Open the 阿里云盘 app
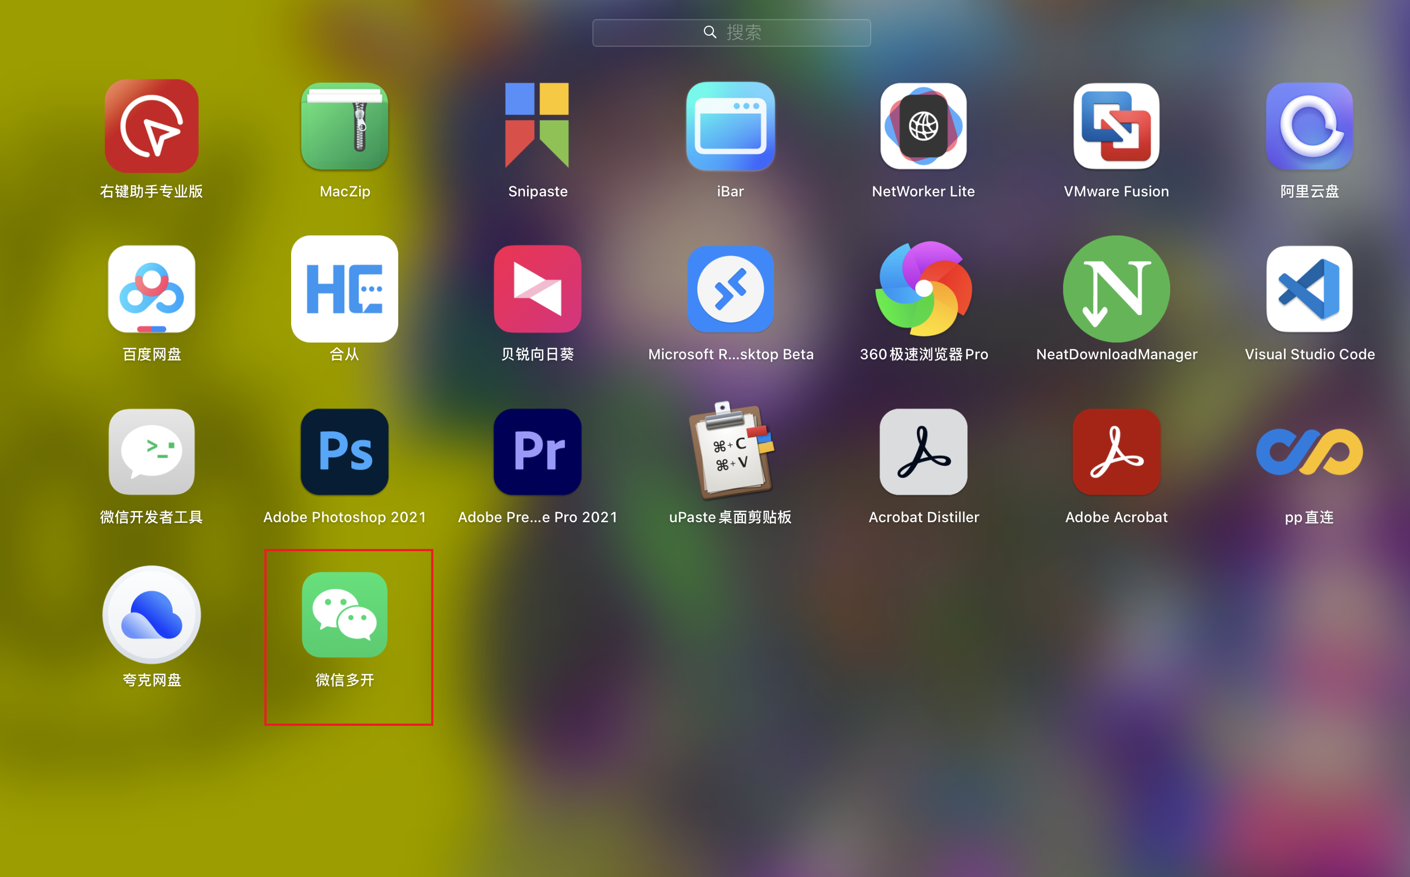1410x877 pixels. [x=1310, y=126]
